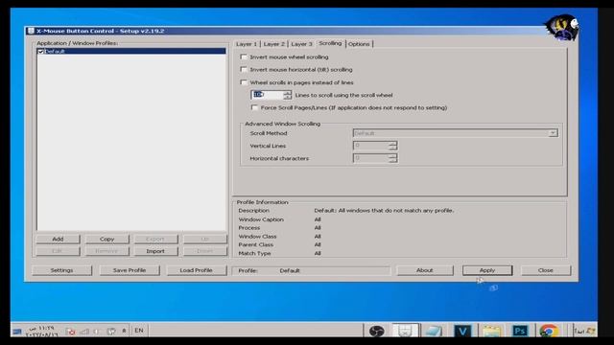The image size is (614, 345).
Task: Select the Default profile row
Action: (x=131, y=51)
